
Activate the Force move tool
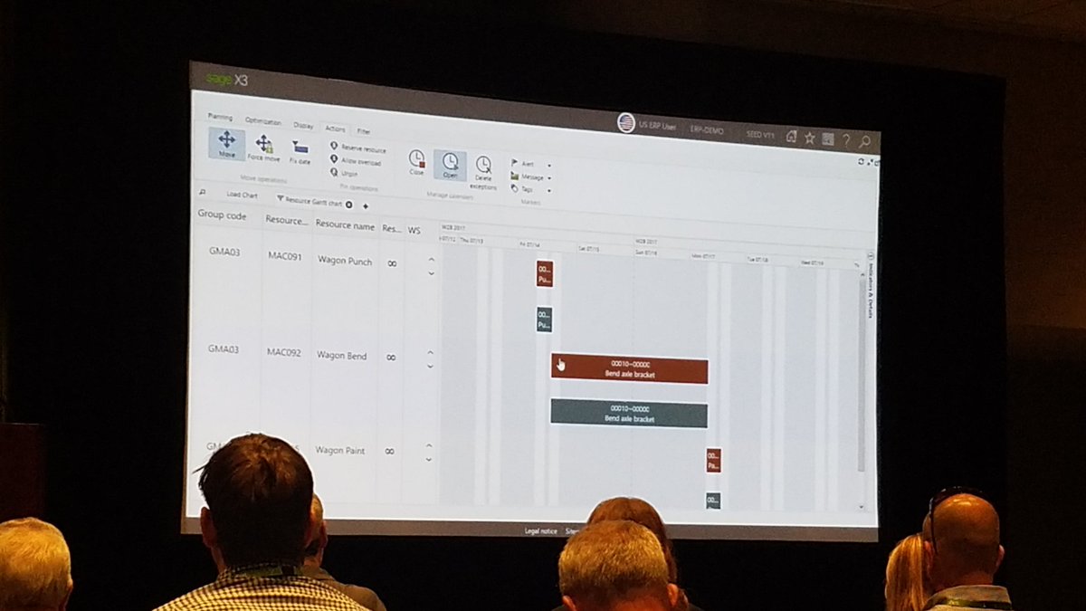[266, 149]
